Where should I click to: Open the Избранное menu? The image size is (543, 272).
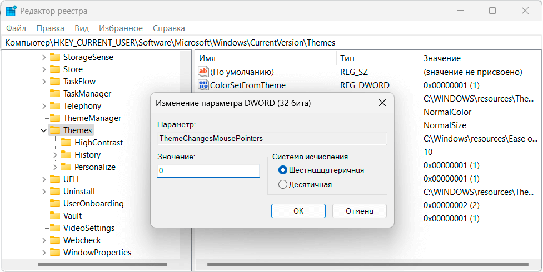click(121, 28)
